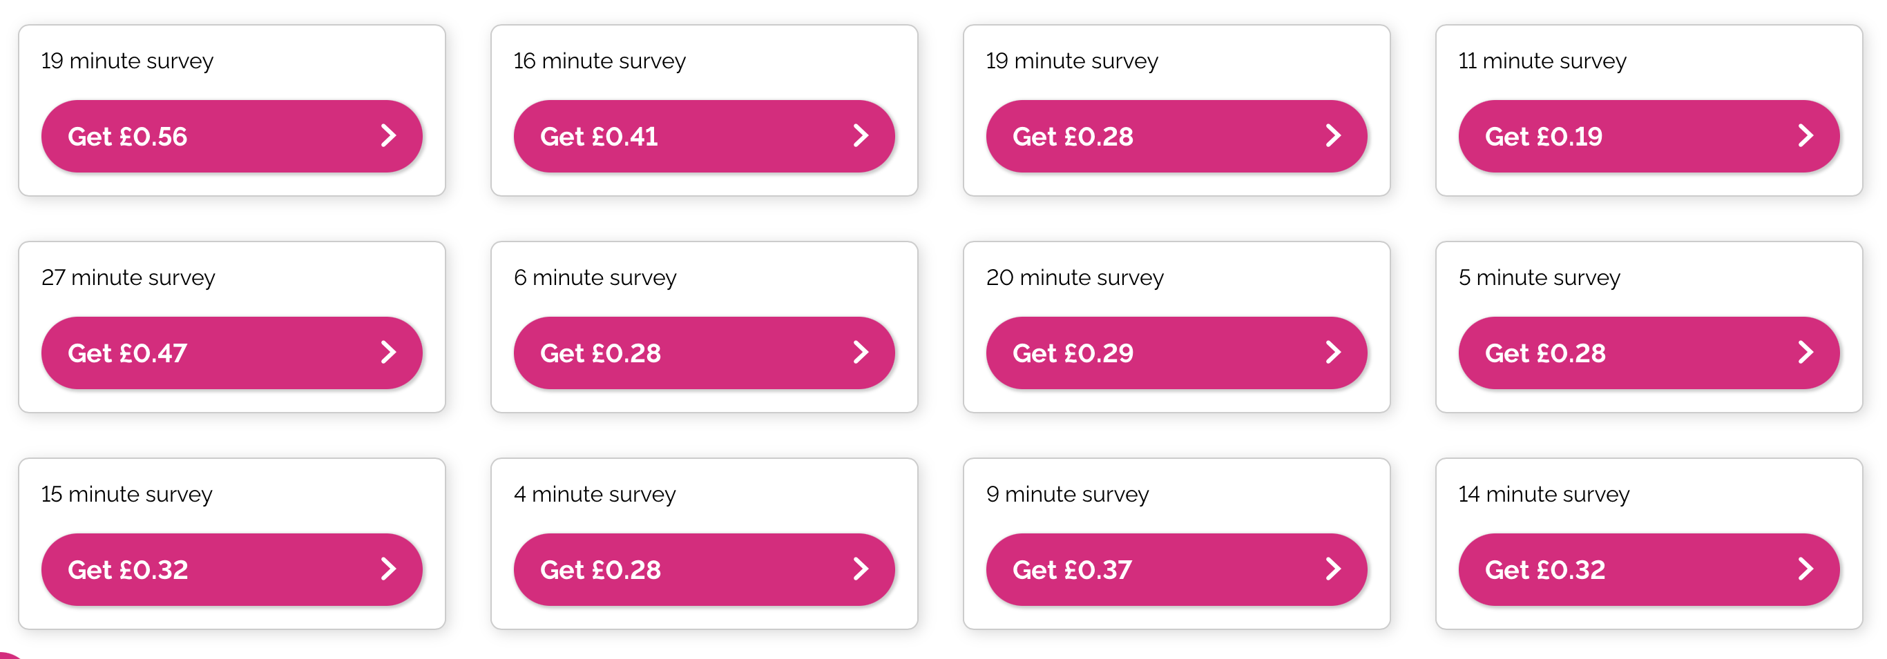The width and height of the screenshot is (1887, 659).
Task: Start the 11 minute survey for £0.19
Action: pyautogui.click(x=1649, y=136)
